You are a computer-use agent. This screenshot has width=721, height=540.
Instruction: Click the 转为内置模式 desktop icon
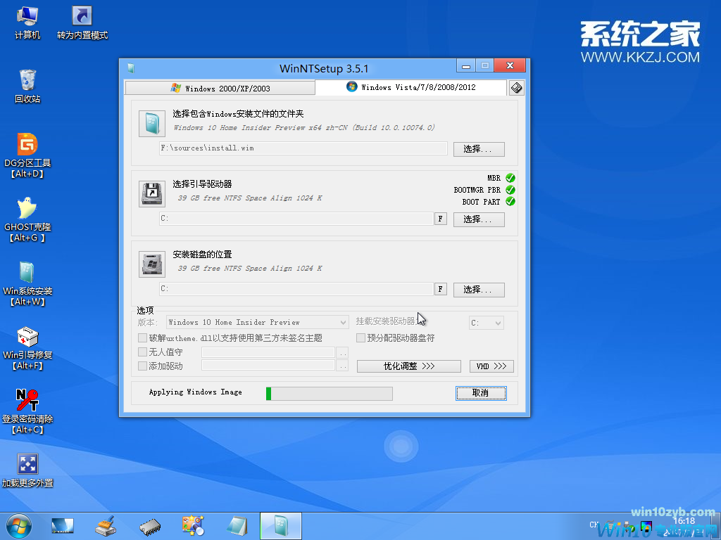(81, 15)
